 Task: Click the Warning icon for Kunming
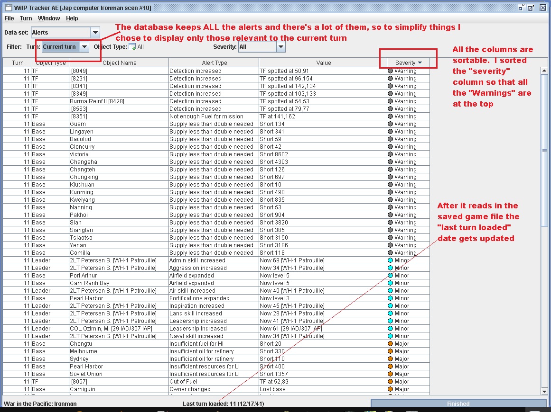tap(390, 192)
